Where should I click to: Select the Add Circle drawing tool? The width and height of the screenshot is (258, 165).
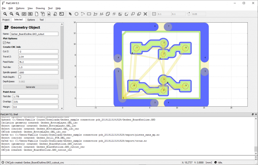click(77, 14)
